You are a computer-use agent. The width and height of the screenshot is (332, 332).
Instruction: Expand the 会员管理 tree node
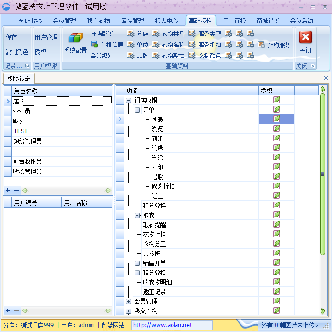(x=128, y=301)
